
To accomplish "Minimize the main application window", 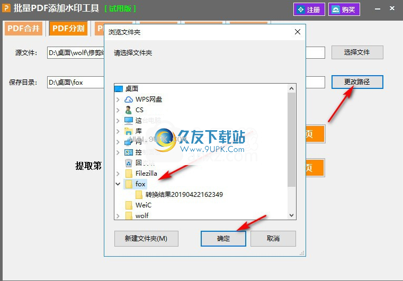I will click(x=378, y=9).
